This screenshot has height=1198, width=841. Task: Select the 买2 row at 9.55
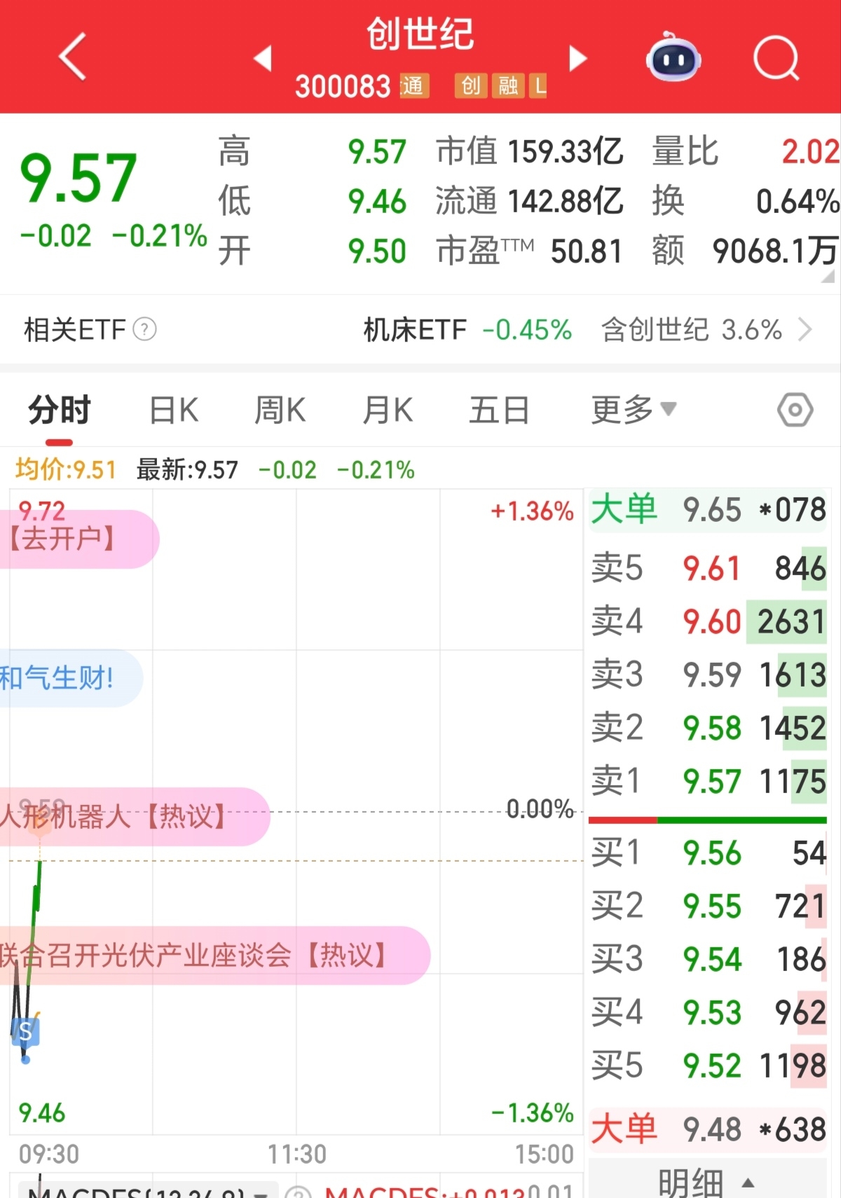(708, 907)
